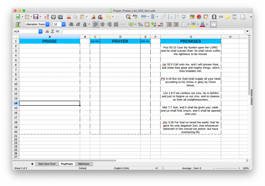The image size is (265, 186).
Task: Insert a chart using the pie icon
Action: click(199, 17)
